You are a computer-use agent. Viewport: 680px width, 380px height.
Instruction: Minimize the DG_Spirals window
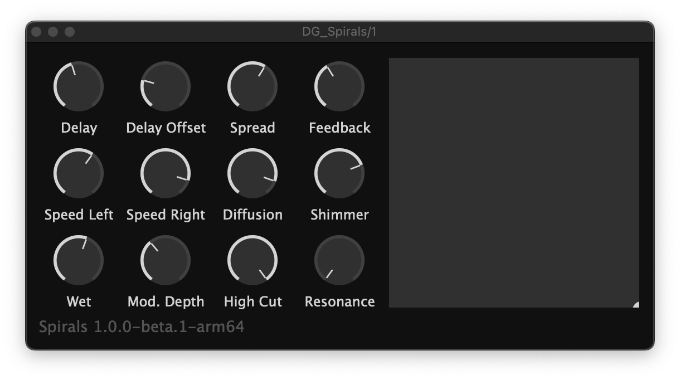tap(53, 32)
